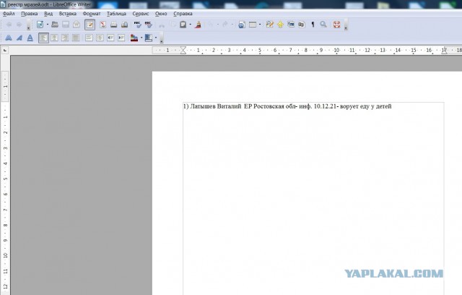
Task: Open the Сервис menu
Action: click(141, 14)
